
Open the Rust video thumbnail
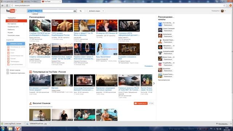click(129, 49)
